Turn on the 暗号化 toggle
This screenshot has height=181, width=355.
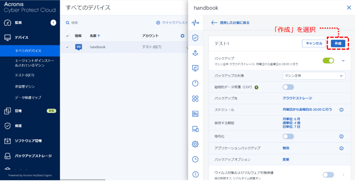[x=288, y=136]
